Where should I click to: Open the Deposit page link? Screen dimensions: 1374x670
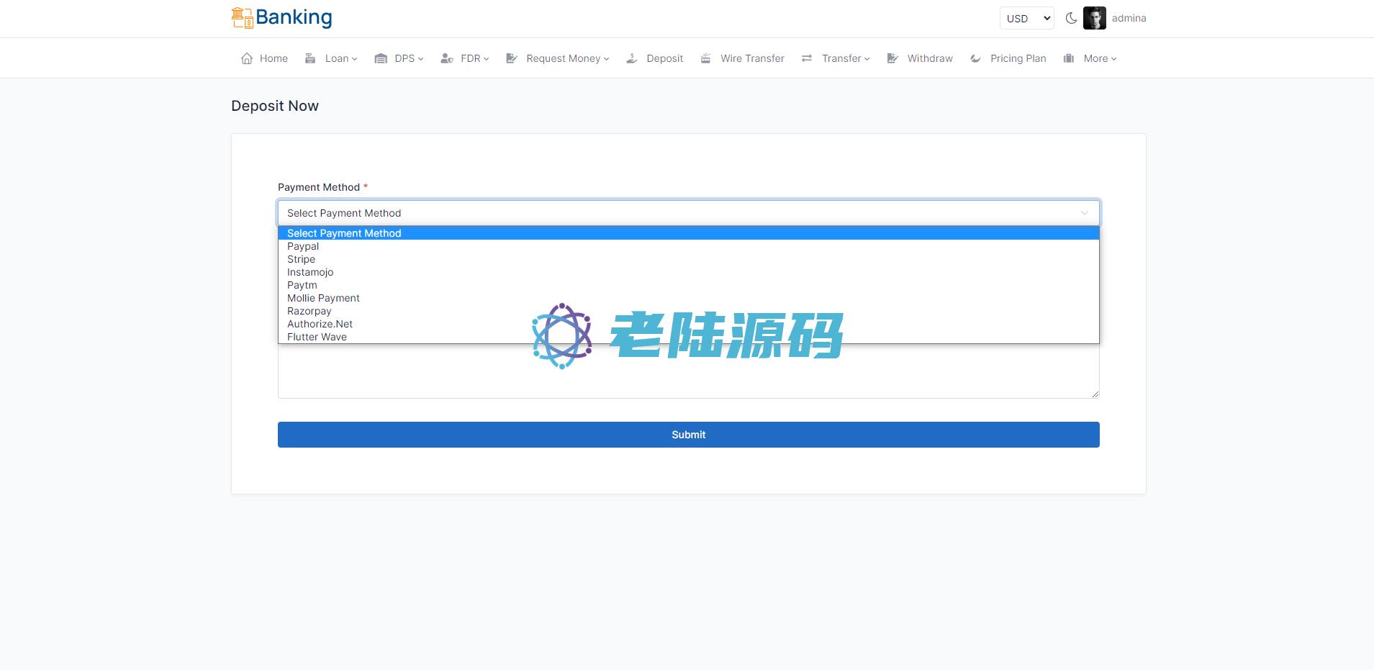(664, 58)
